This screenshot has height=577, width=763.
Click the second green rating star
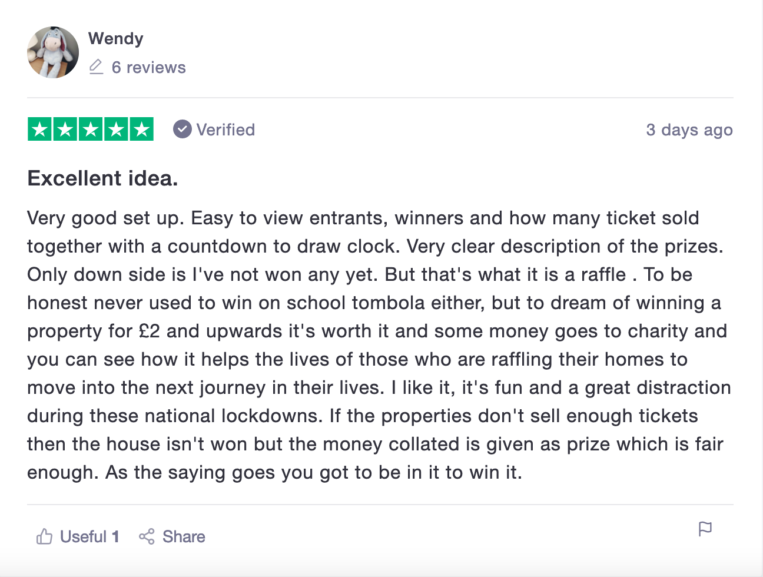65,130
